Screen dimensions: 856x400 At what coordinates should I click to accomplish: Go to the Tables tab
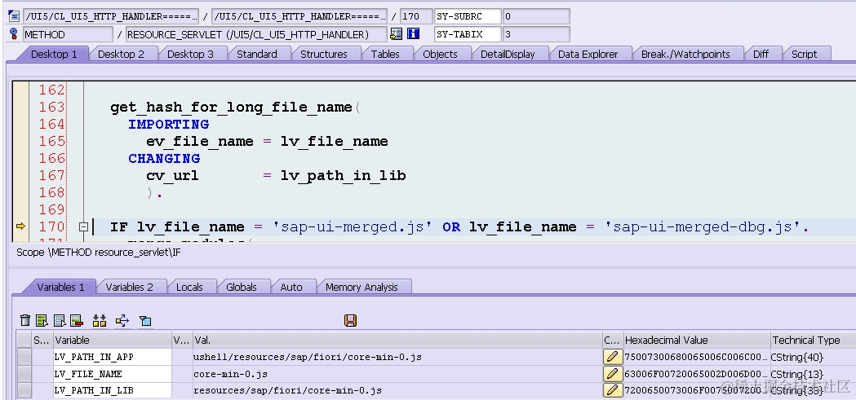coord(385,54)
